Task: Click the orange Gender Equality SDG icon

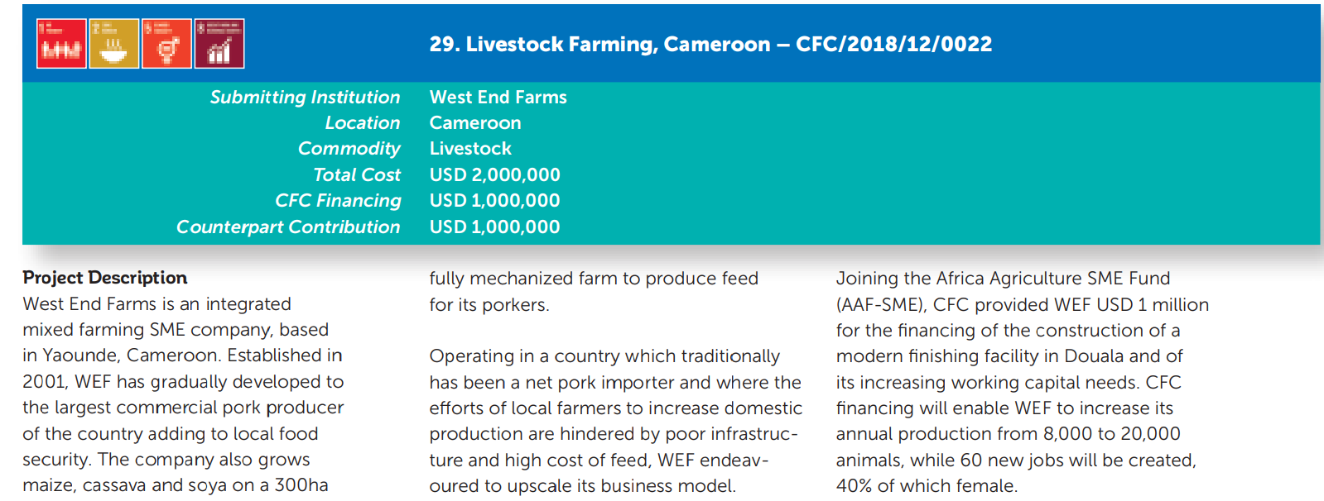Action: [166, 44]
